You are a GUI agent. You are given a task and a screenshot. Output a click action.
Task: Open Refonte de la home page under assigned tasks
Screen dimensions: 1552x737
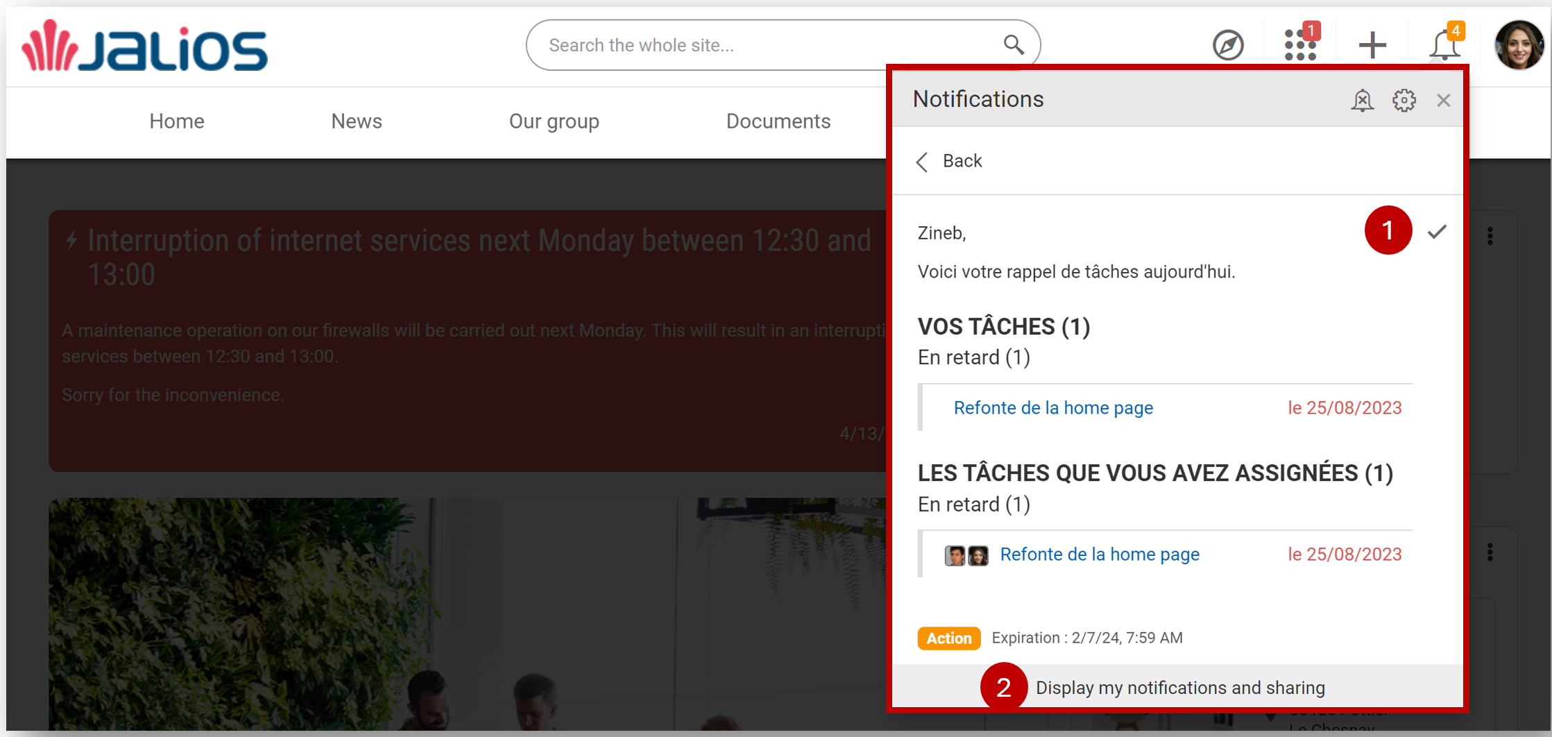coord(1099,554)
